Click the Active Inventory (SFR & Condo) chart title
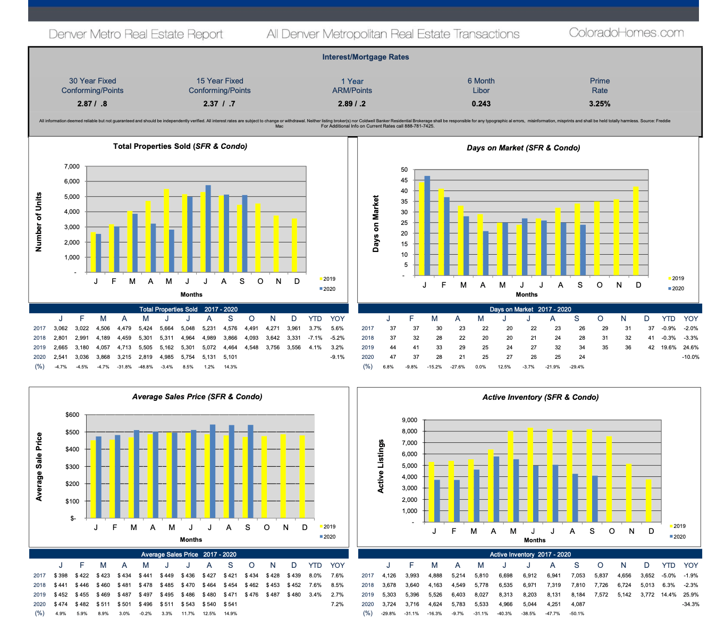Viewport: 725px width, 638px height. coord(540,397)
